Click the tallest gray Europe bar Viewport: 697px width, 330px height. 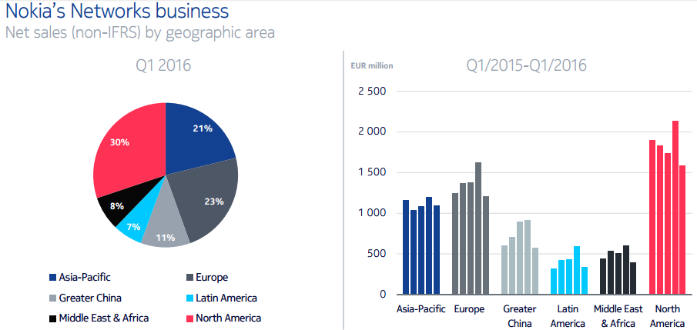478,228
